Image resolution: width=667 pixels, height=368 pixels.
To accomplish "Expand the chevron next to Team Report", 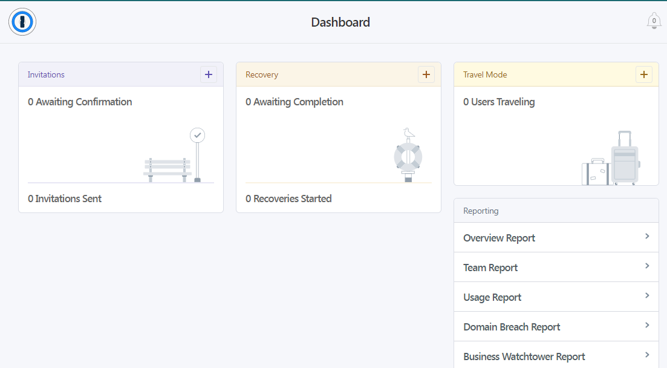I will (x=647, y=266).
